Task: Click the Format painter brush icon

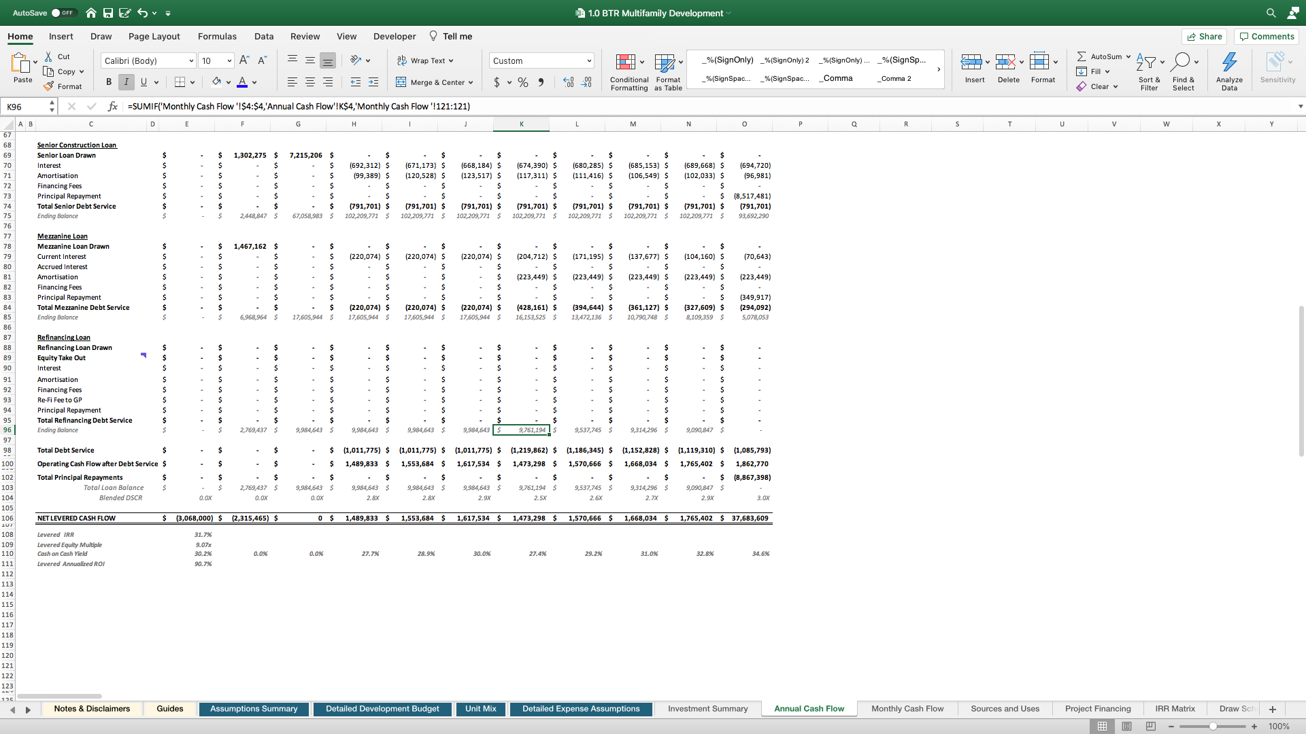Action: pyautogui.click(x=48, y=86)
